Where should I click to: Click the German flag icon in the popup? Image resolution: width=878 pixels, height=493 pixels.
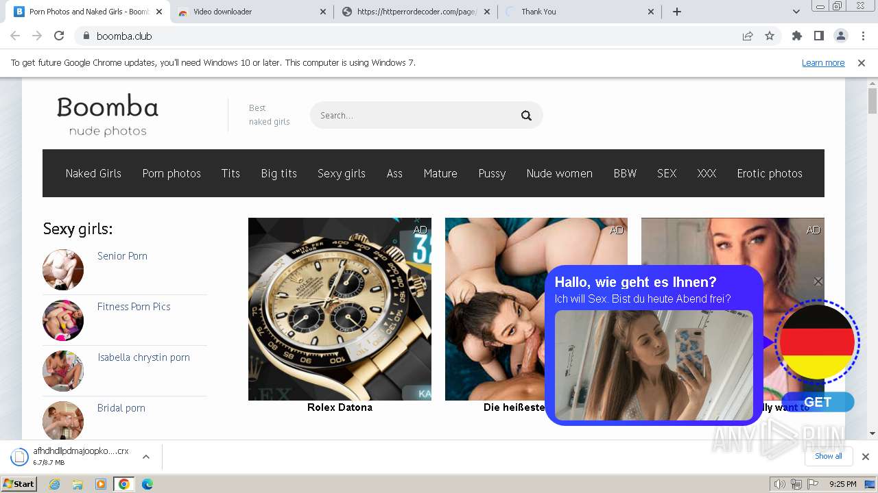pyautogui.click(x=817, y=342)
